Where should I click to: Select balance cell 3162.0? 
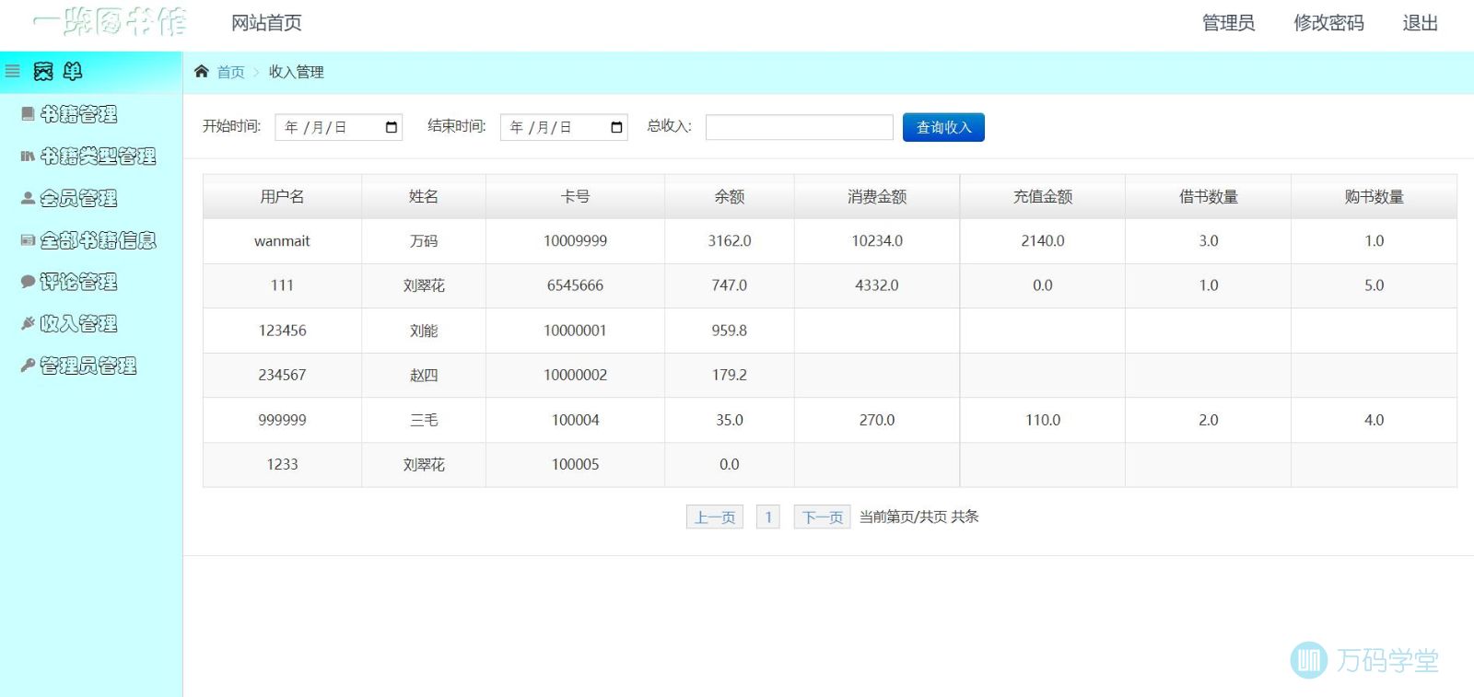730,241
